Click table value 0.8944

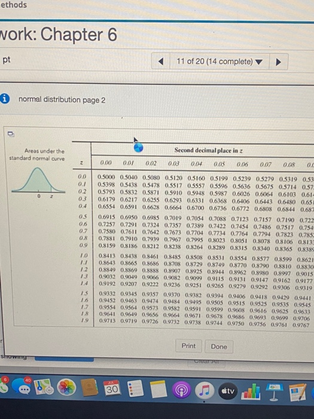pos(215,272)
